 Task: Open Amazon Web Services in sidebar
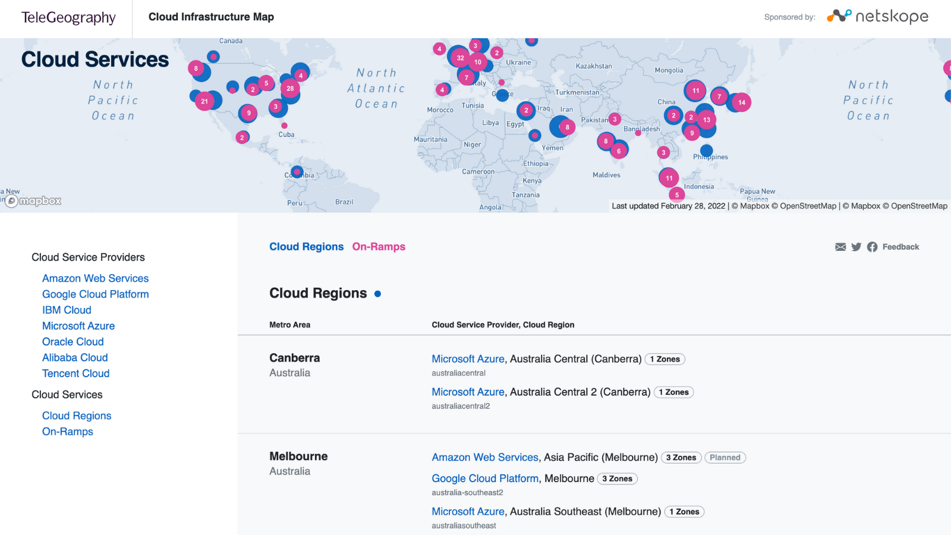(x=95, y=278)
